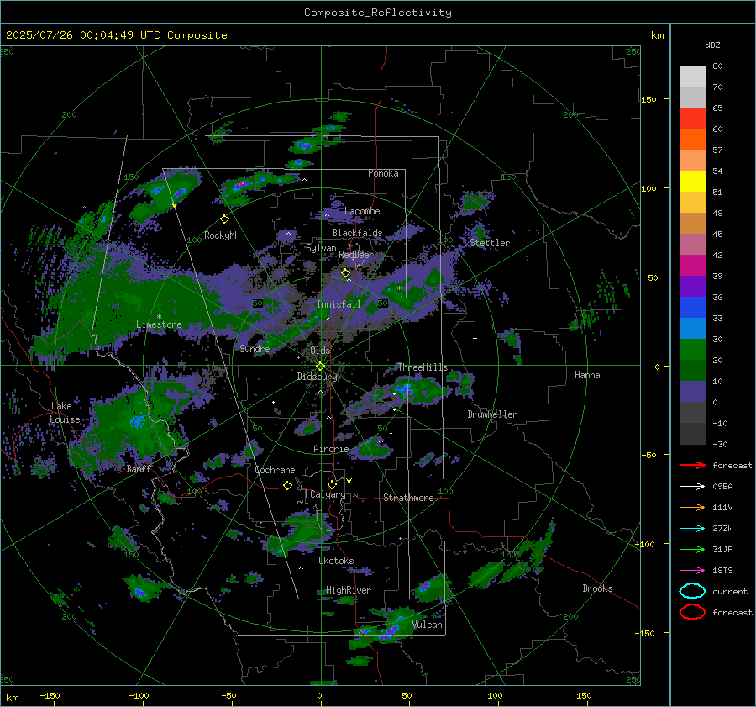This screenshot has width=756, height=707.
Task: Click the Lacombe town label
Action: point(362,211)
